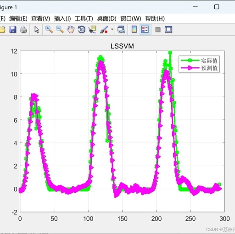Image resolution: width=235 pixels, height=234 pixels.
Task: Open the 查看(V) menu
Action: coord(40,19)
